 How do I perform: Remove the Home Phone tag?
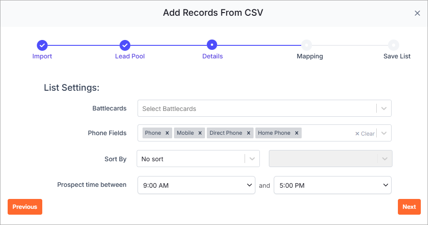(297, 133)
